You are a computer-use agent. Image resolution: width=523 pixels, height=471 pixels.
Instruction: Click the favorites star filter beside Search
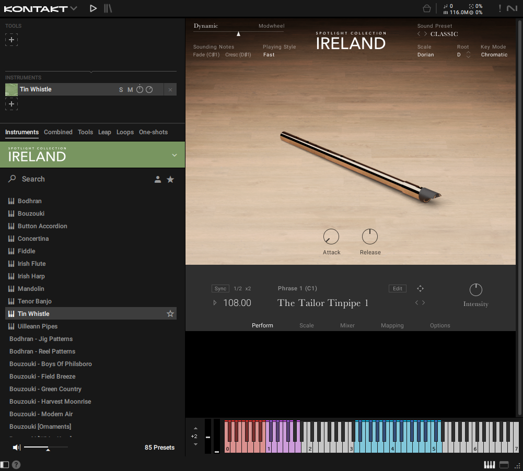tap(170, 179)
